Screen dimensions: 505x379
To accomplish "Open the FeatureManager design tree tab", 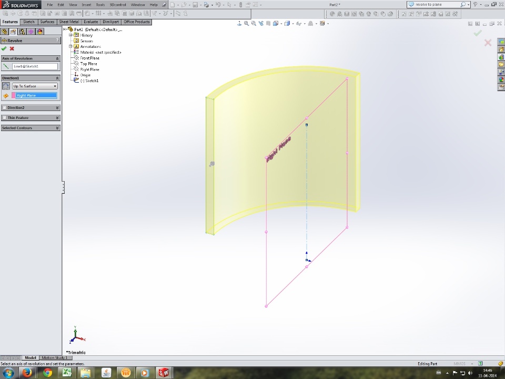I will click(4, 32).
